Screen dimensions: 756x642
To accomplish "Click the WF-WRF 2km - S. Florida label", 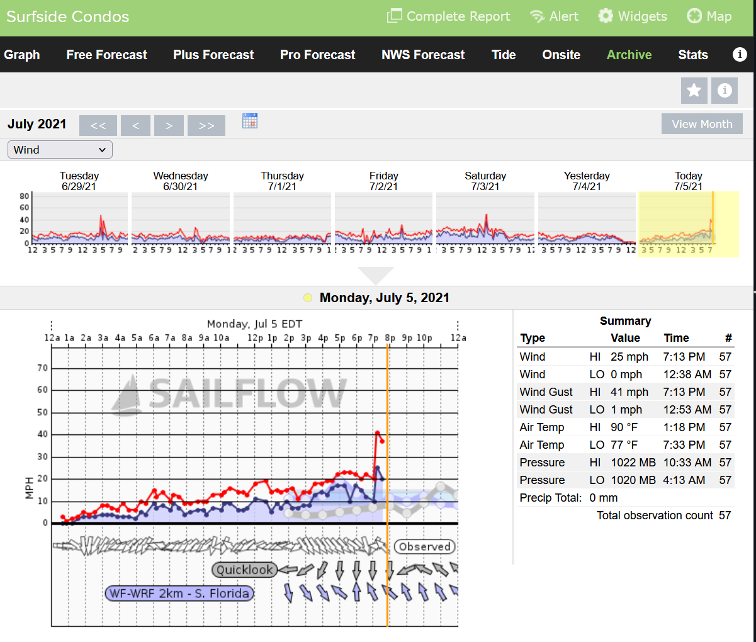I will pyautogui.click(x=179, y=594).
